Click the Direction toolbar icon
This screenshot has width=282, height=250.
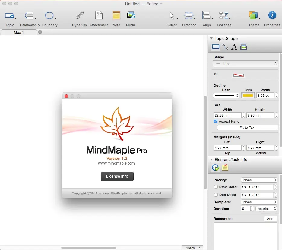[x=189, y=15]
